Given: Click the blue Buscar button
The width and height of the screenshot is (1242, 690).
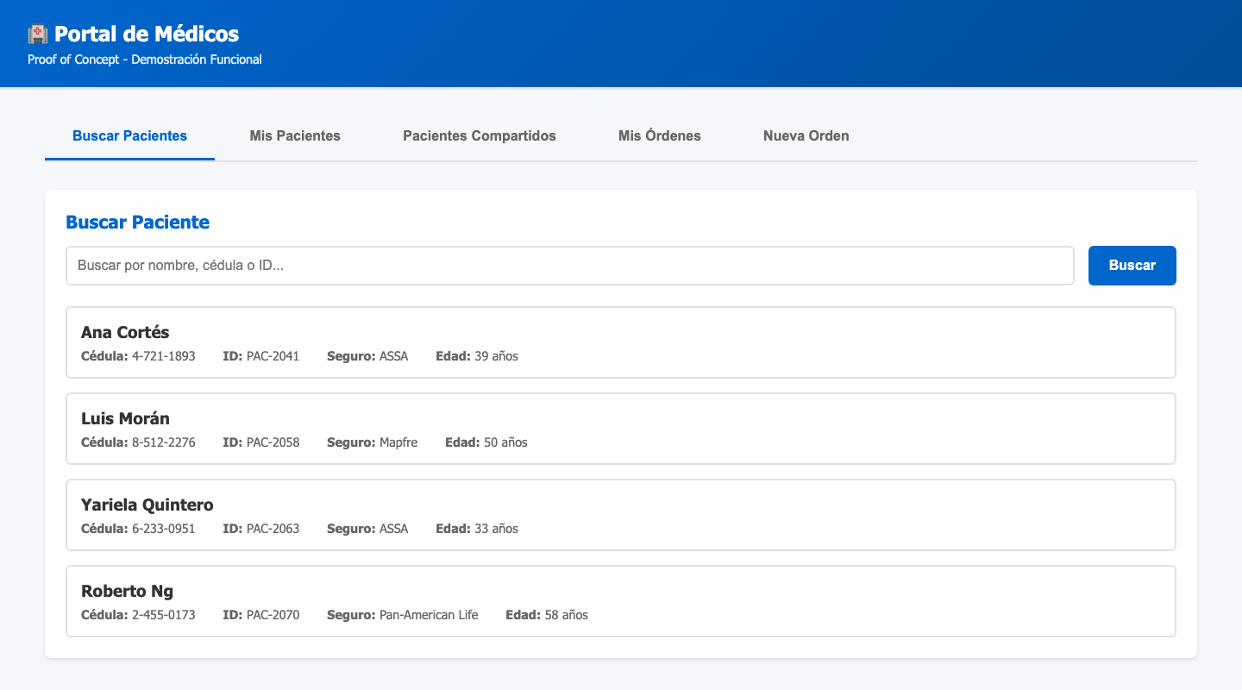Looking at the screenshot, I should pyautogui.click(x=1132, y=266).
